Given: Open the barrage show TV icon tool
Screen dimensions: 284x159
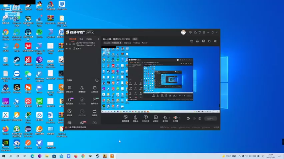Looking at the screenshot, I should tap(94, 113).
